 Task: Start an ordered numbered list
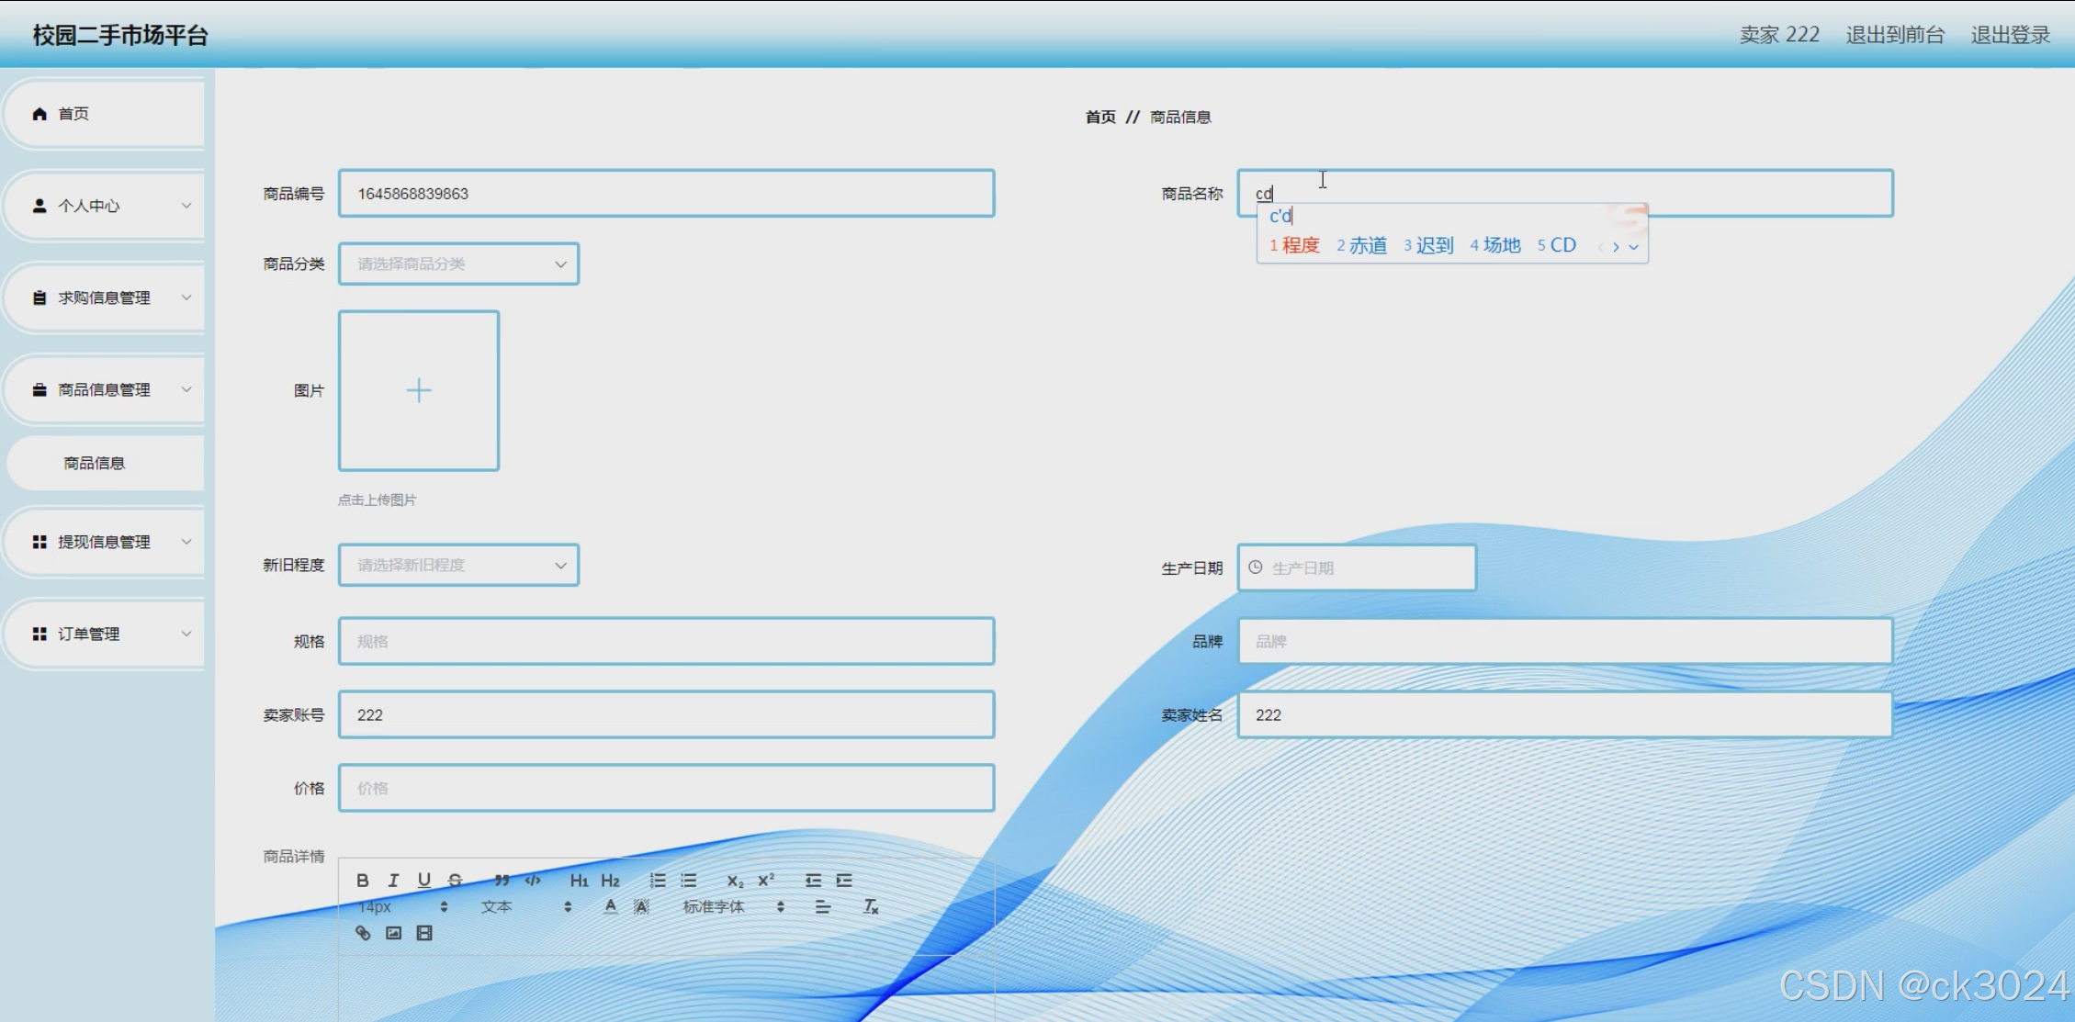click(x=658, y=881)
